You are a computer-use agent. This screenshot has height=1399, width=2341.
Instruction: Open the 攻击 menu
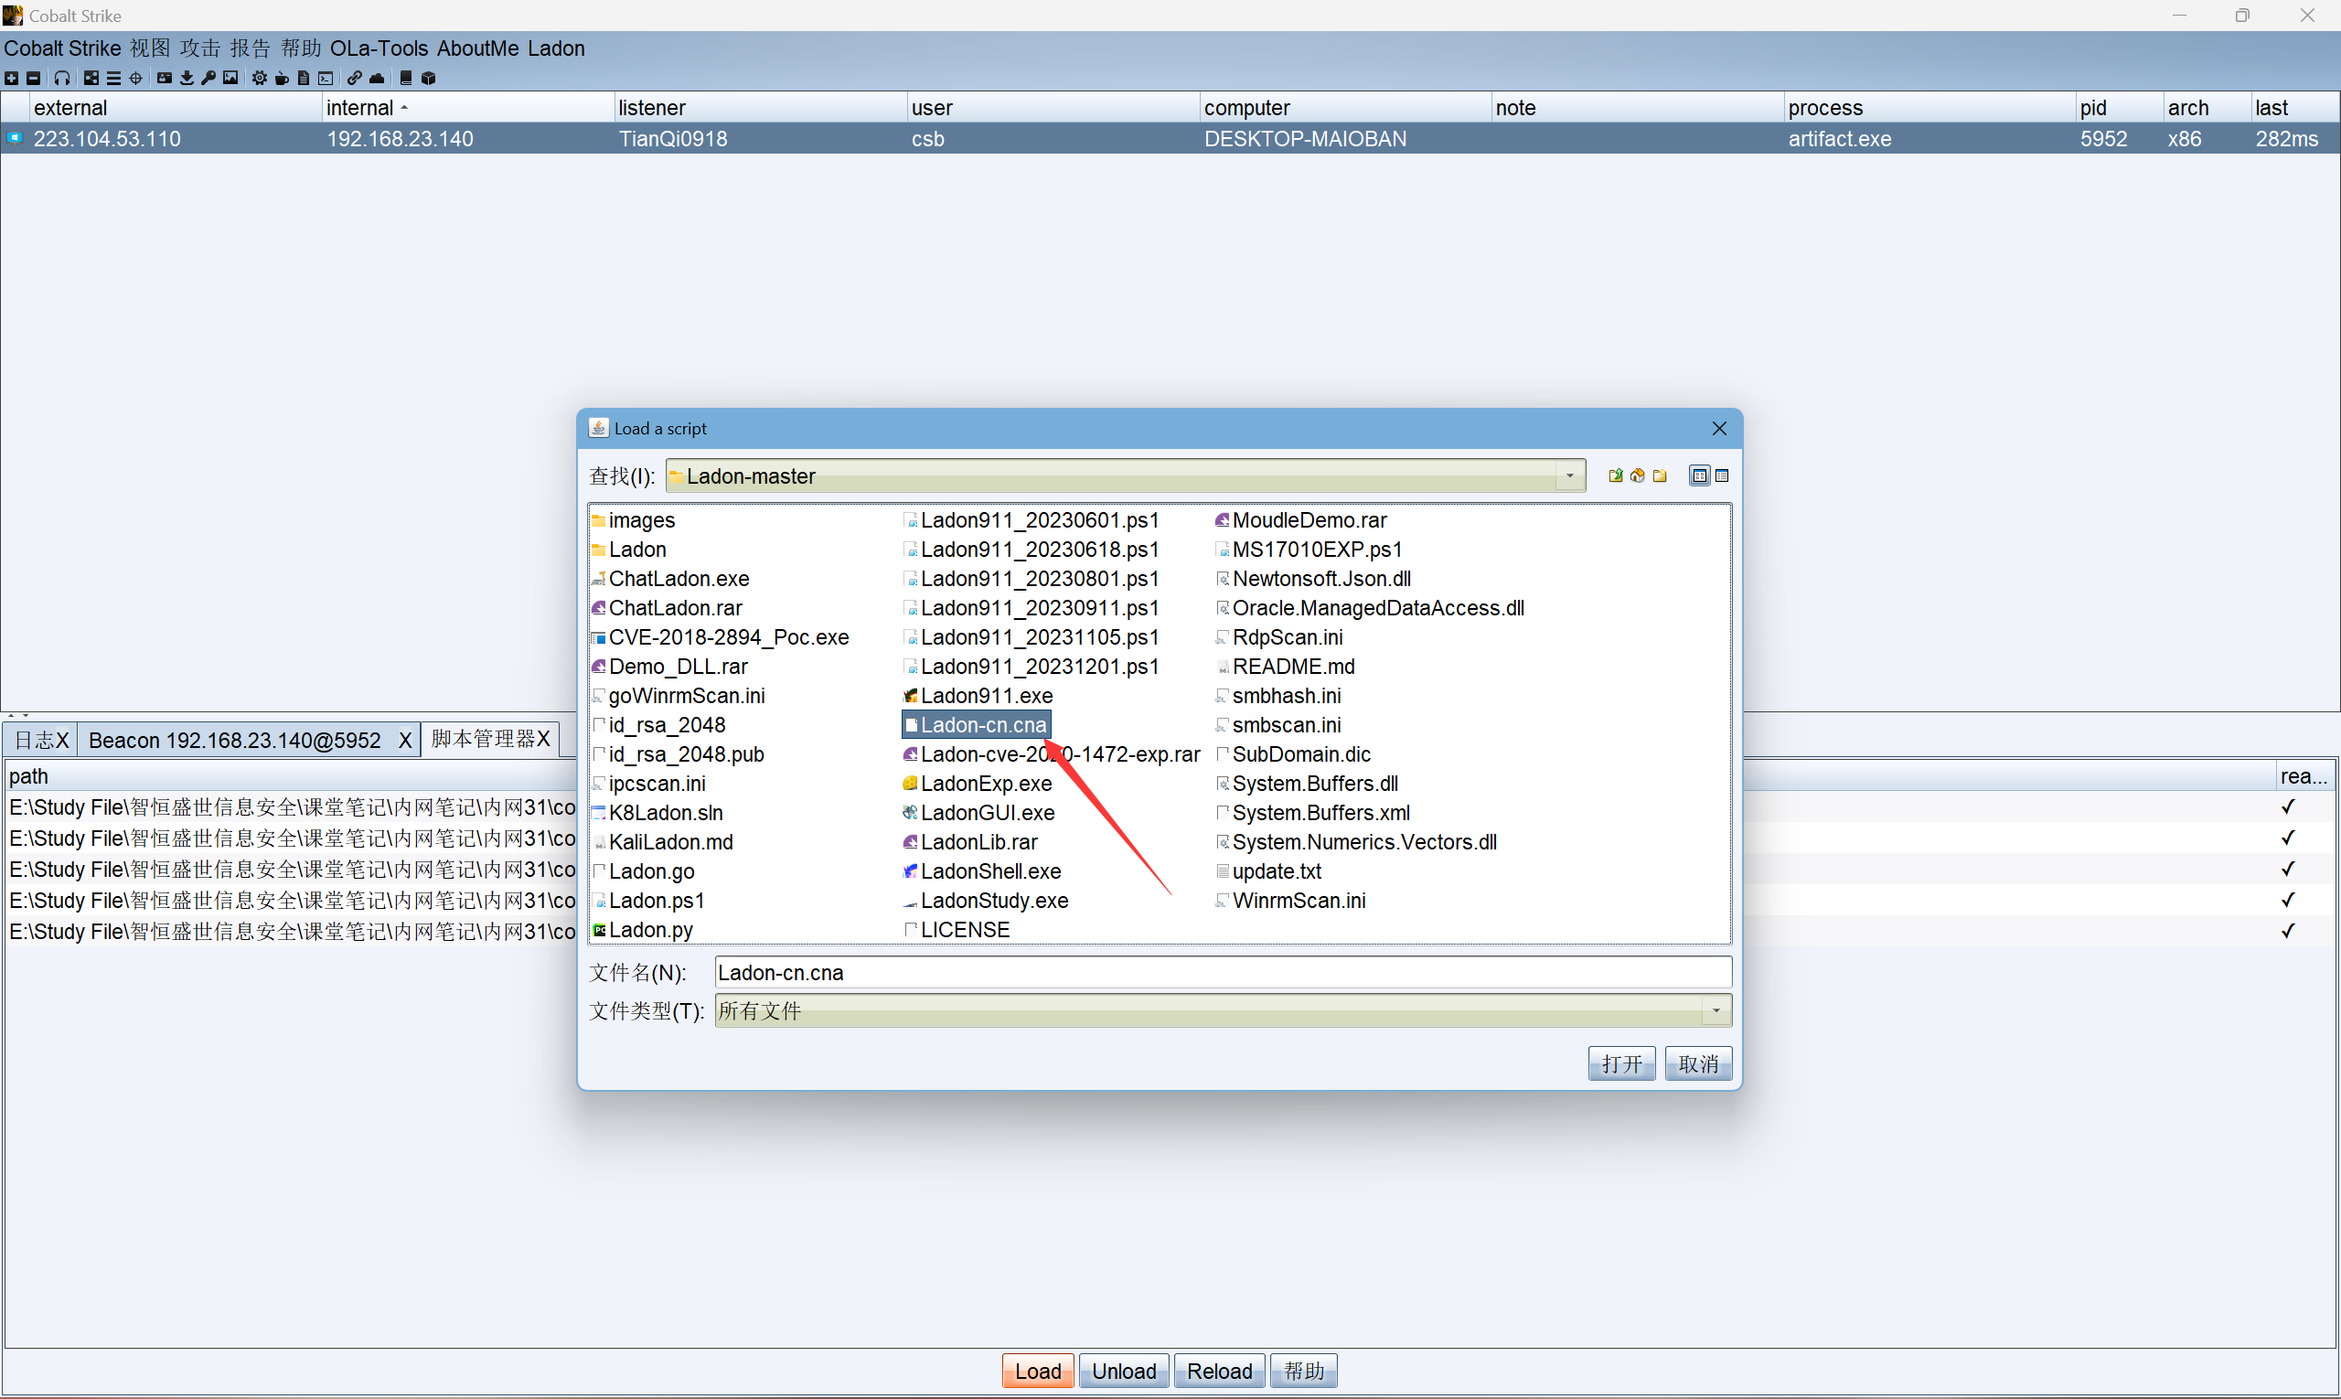coord(200,48)
